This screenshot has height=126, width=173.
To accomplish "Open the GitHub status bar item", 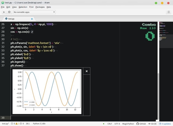I will tap(141, 124).
